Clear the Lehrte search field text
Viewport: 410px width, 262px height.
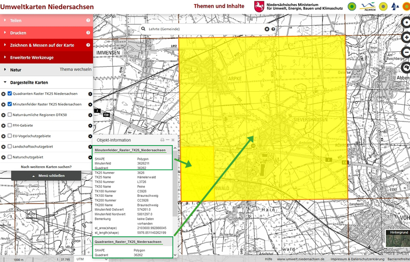266,30
